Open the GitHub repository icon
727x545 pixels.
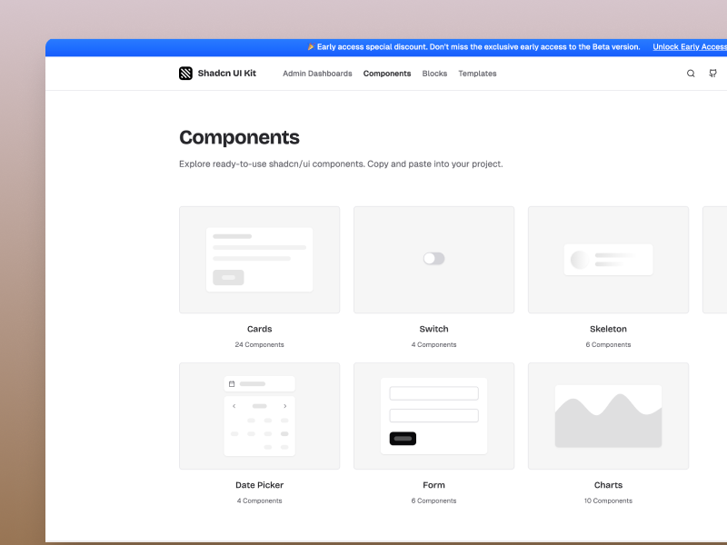[712, 74]
